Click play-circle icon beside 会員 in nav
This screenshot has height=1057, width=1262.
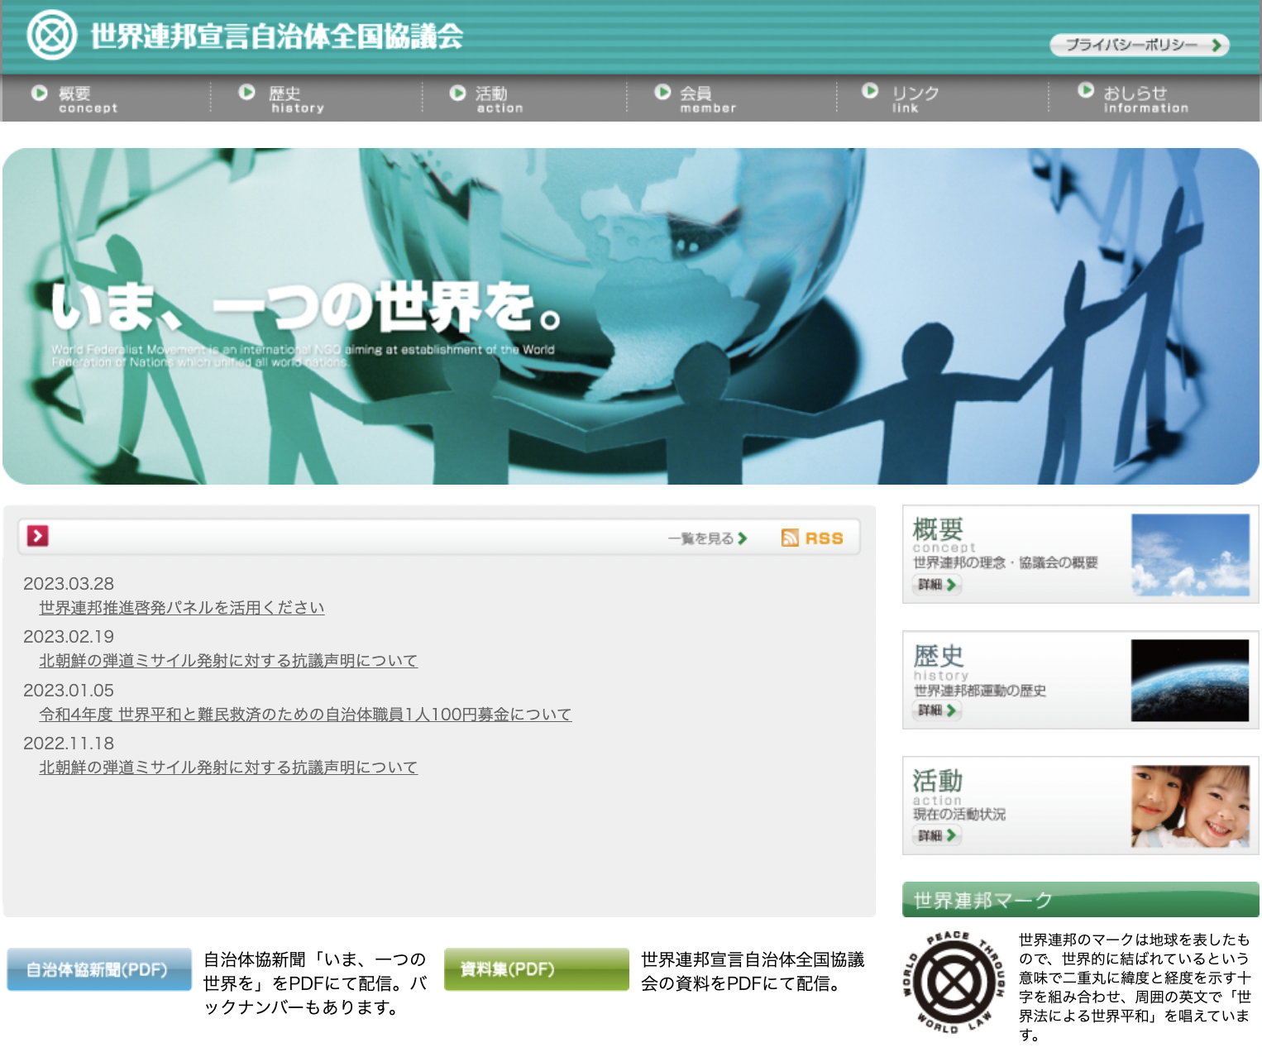pyautogui.click(x=662, y=92)
